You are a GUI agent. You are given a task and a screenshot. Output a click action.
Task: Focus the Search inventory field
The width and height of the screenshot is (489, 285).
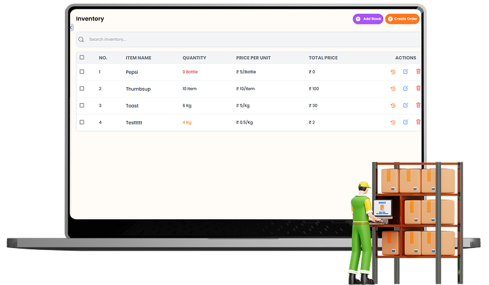pyautogui.click(x=249, y=40)
